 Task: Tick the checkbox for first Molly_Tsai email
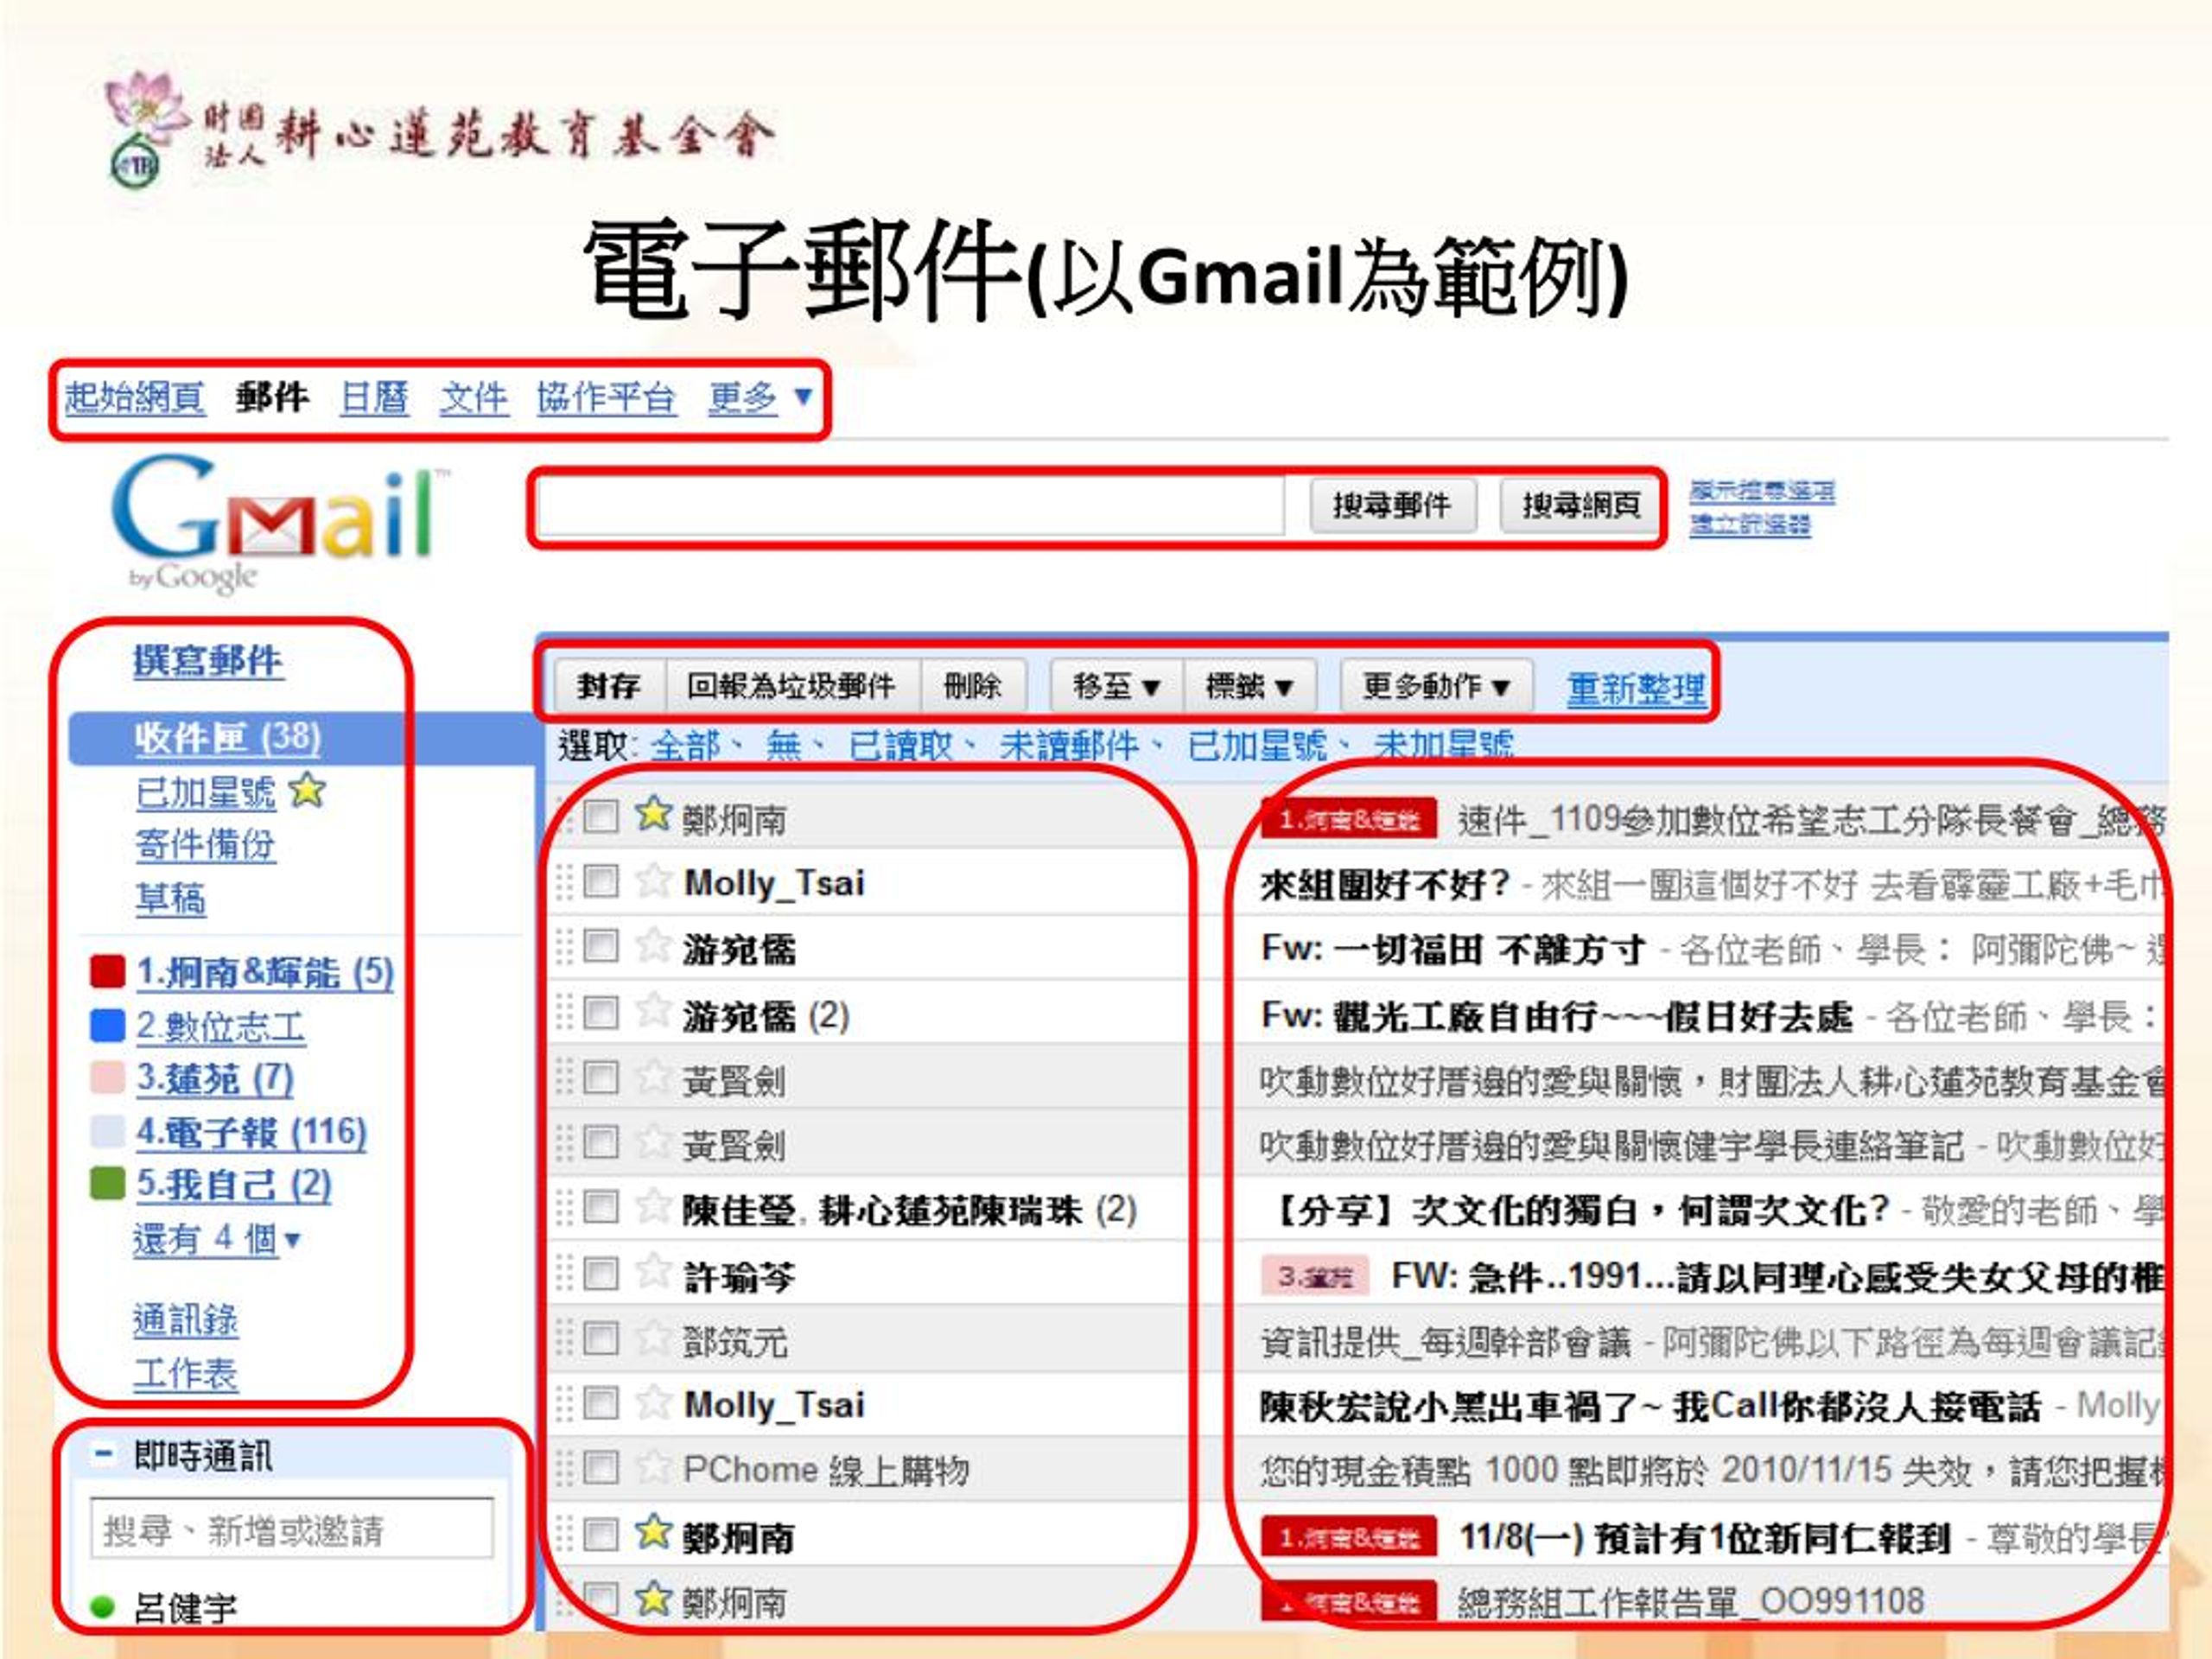(x=600, y=881)
